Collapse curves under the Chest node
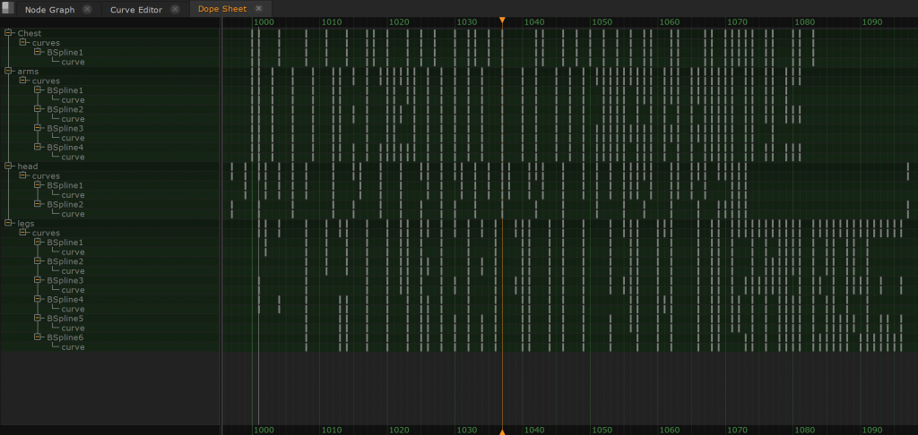The height and width of the screenshot is (435, 918). (23, 42)
